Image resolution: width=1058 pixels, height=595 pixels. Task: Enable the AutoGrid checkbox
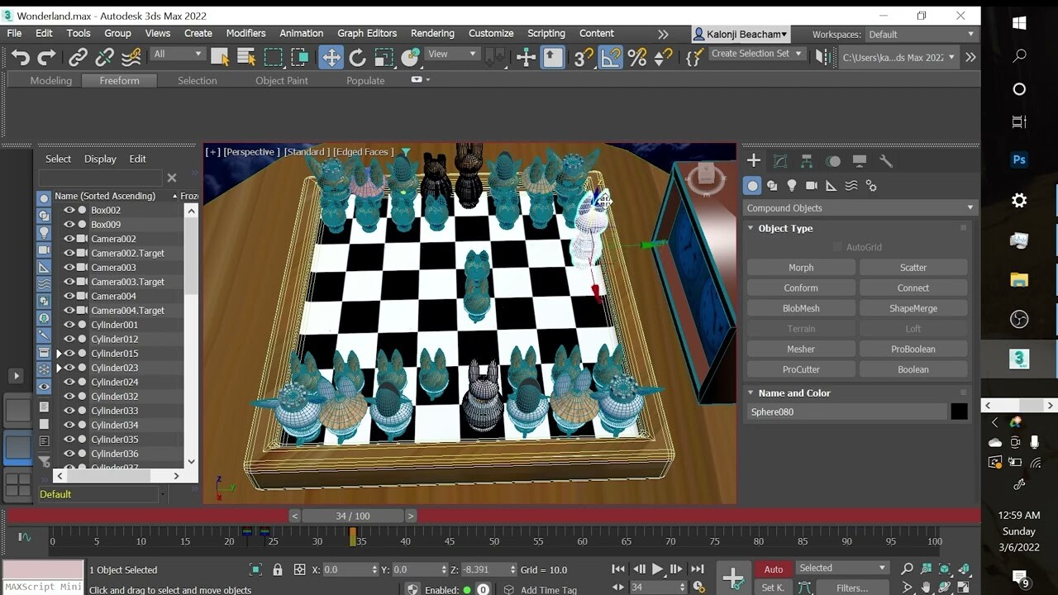[x=840, y=246]
